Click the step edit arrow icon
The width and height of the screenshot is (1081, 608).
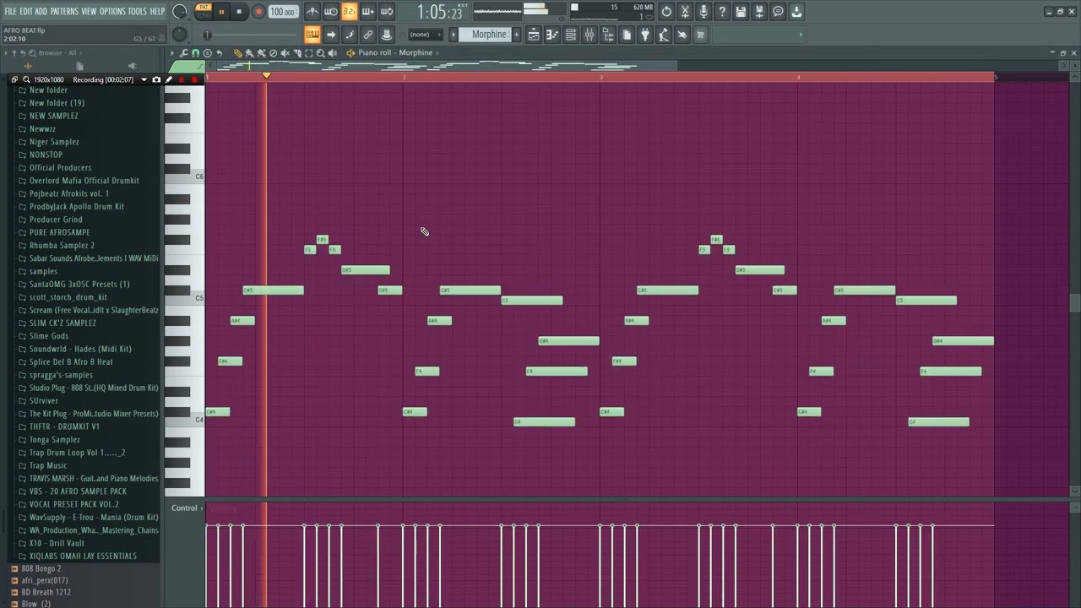[331, 35]
